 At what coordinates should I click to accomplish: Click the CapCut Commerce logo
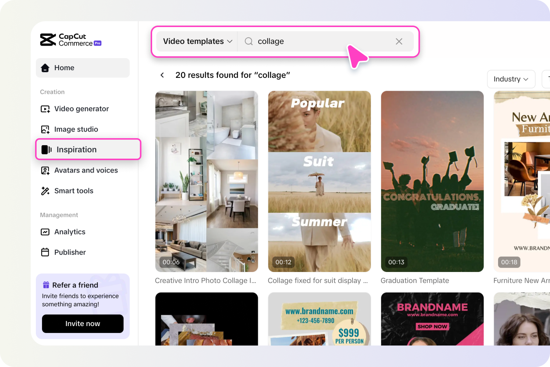(71, 39)
